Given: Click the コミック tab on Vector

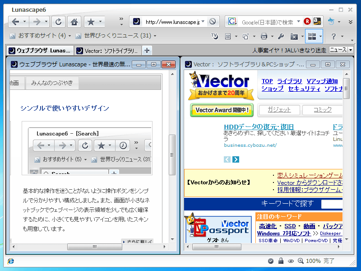Looking at the screenshot, I should pyautogui.click(x=322, y=110).
